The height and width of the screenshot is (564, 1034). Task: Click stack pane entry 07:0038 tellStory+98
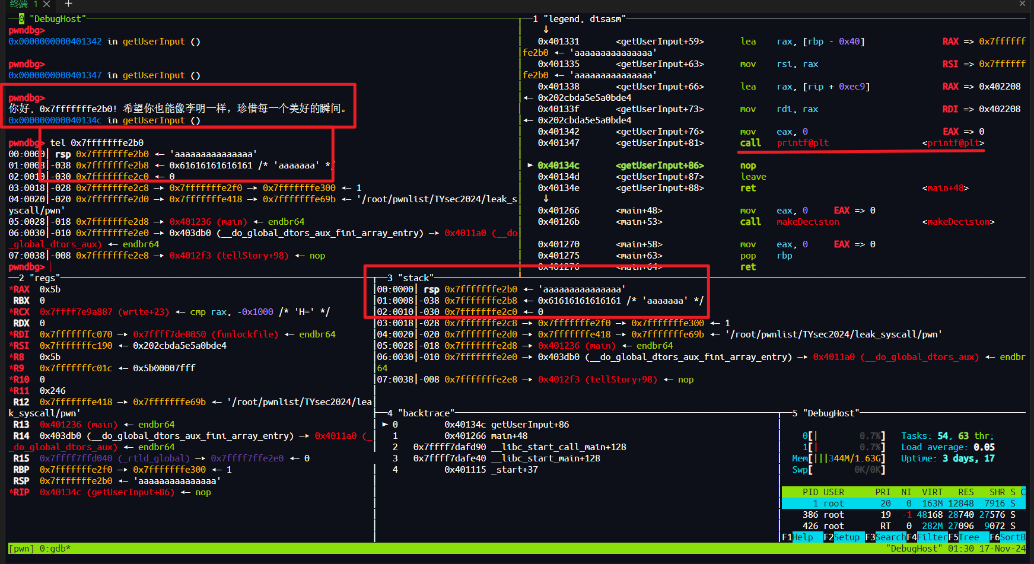(535, 380)
